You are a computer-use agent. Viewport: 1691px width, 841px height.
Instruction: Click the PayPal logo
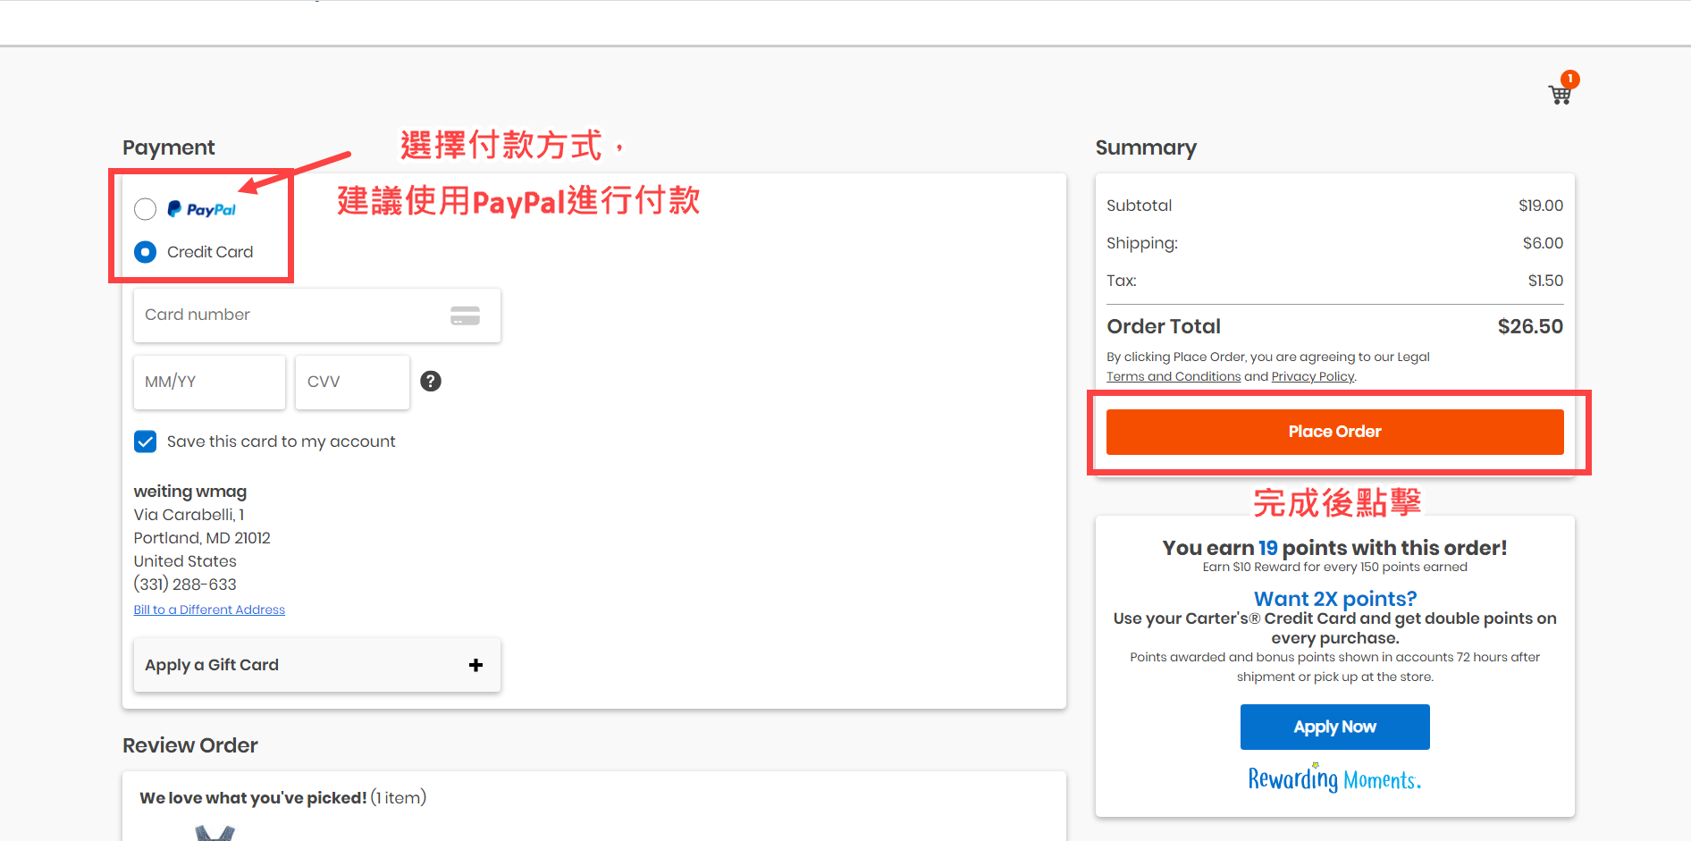[x=202, y=209]
